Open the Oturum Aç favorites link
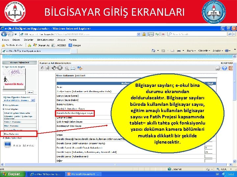 point(41,45)
